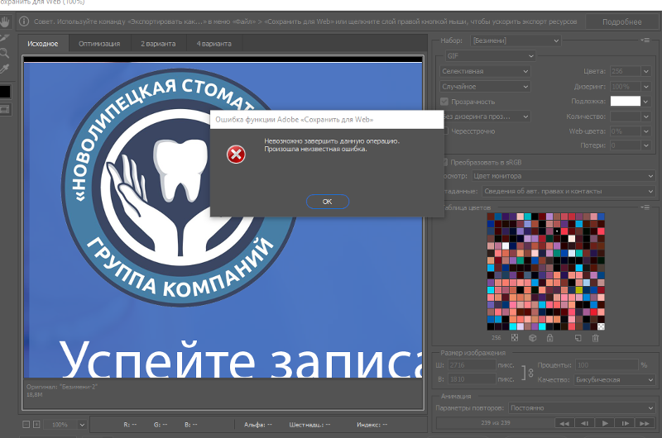Select the Hand tool
The width and height of the screenshot is (662, 438).
click(x=5, y=21)
